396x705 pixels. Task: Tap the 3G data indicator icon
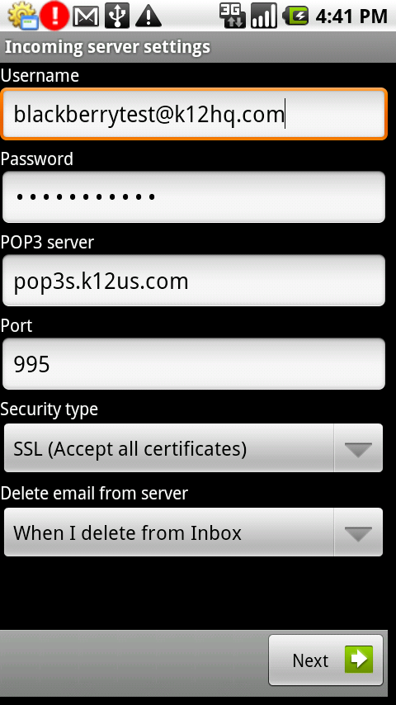(233, 16)
